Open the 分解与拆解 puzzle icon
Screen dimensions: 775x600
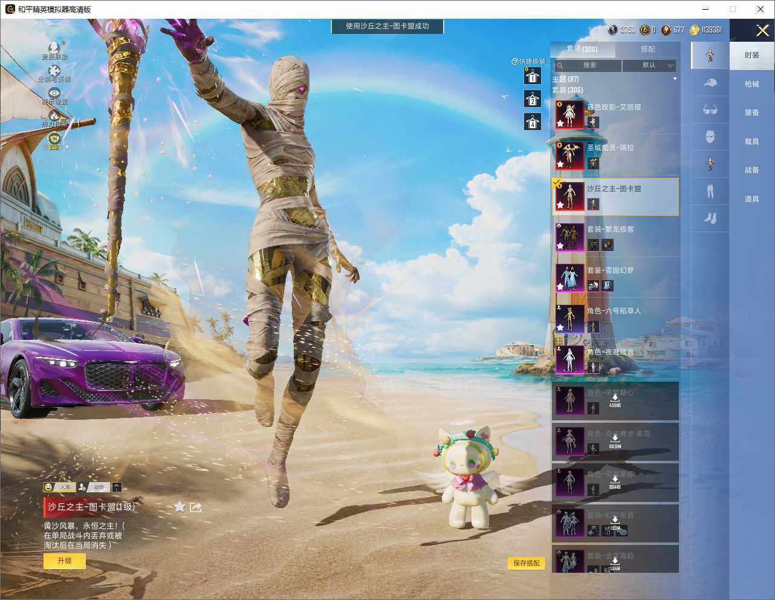(54, 71)
